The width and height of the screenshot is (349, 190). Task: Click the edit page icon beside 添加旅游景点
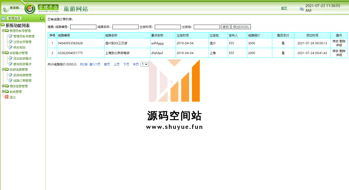[11, 58]
